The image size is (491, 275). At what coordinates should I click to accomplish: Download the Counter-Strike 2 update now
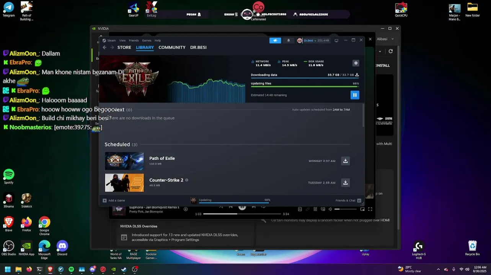pyautogui.click(x=346, y=183)
